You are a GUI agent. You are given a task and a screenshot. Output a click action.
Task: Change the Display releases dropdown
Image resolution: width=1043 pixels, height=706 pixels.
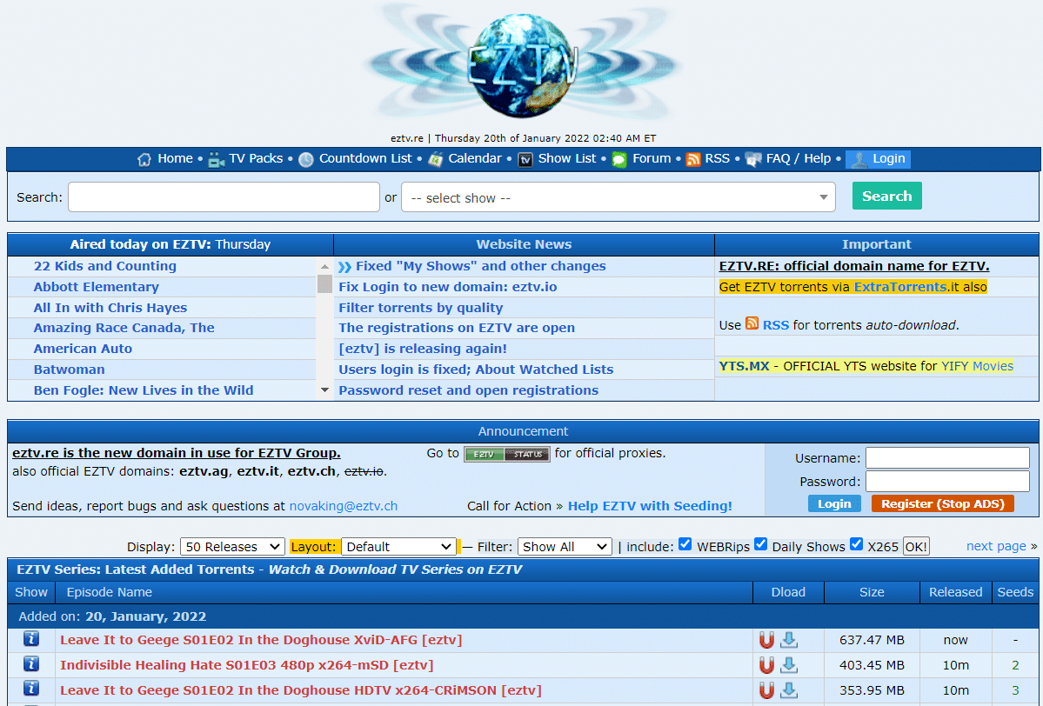pos(231,546)
